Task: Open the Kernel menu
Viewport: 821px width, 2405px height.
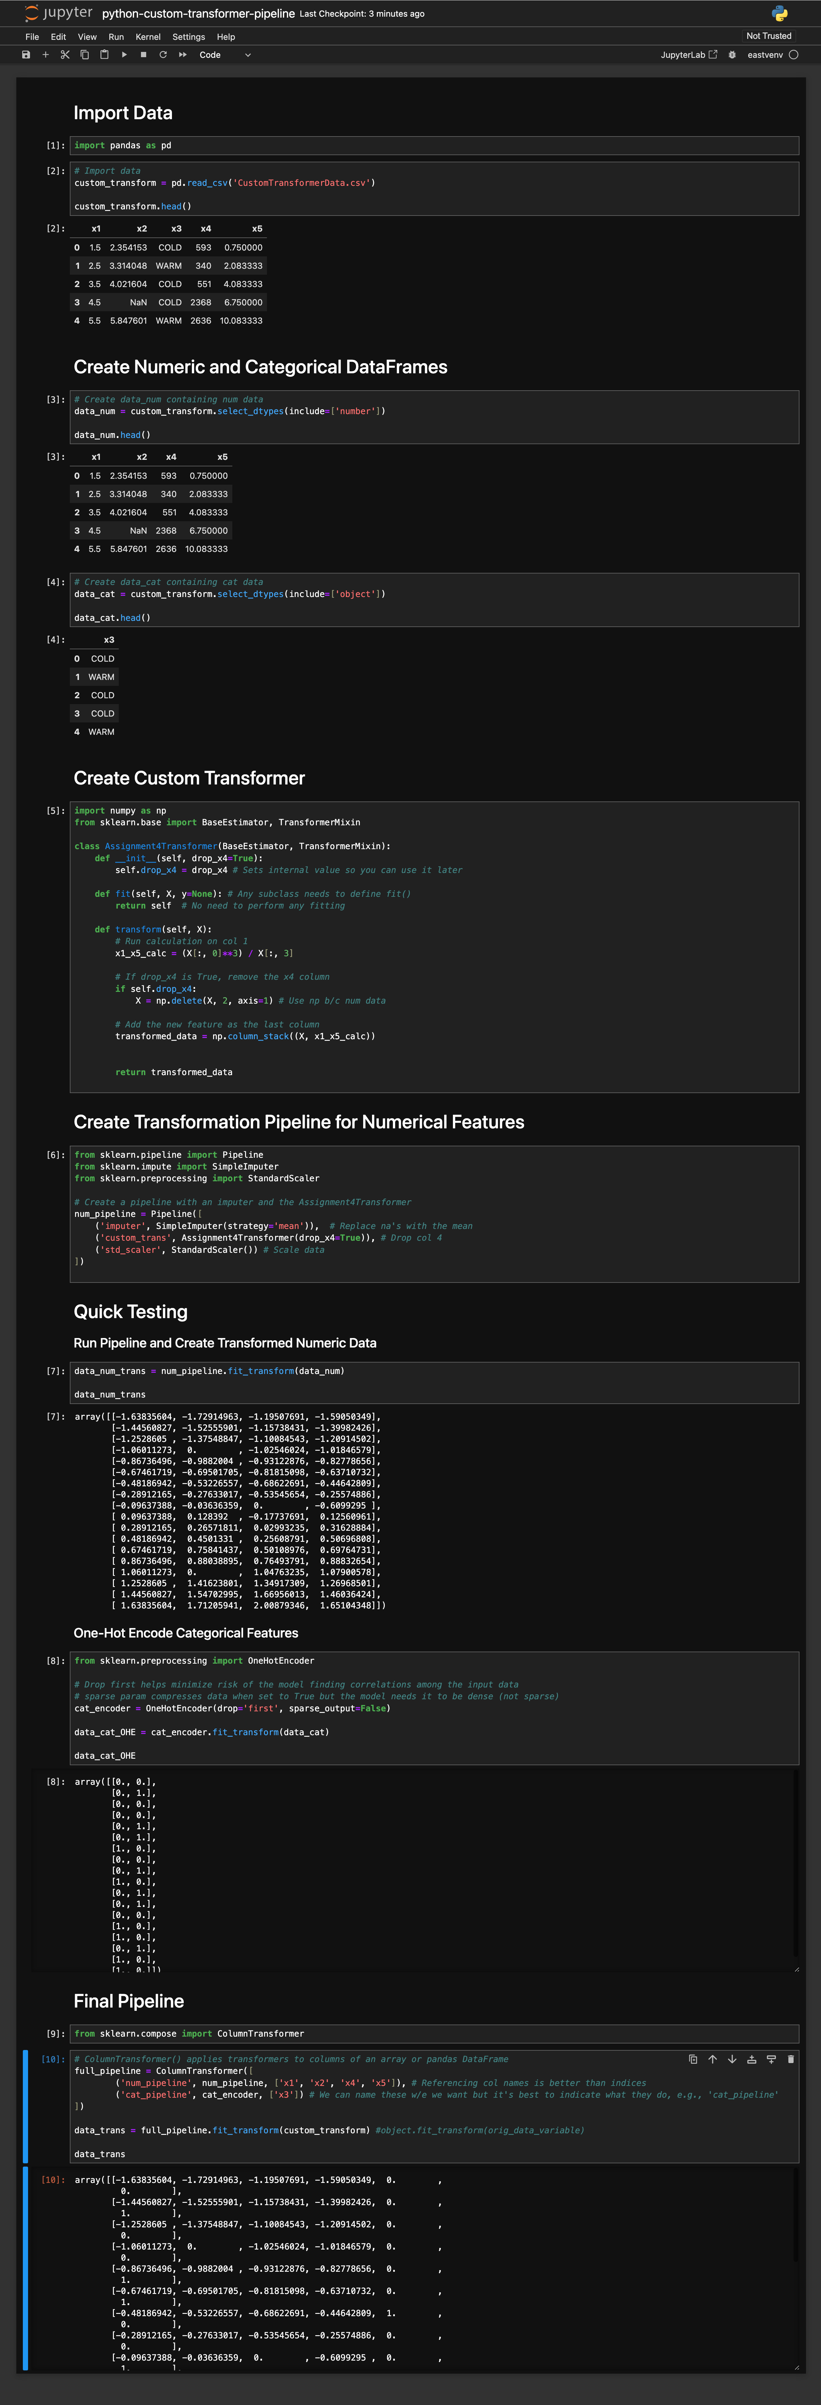Action: coord(148,37)
